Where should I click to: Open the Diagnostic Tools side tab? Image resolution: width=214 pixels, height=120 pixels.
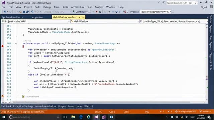pyautogui.click(x=211, y=61)
